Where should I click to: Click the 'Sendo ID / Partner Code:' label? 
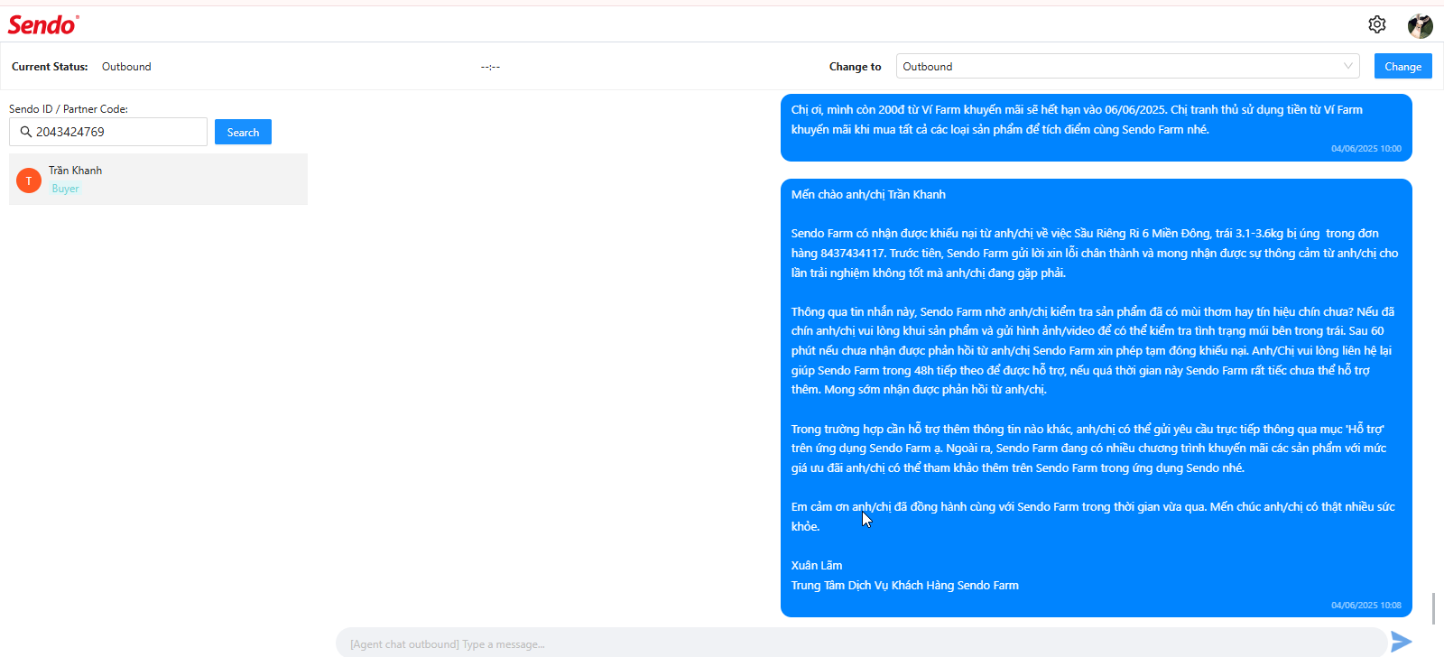point(69,109)
